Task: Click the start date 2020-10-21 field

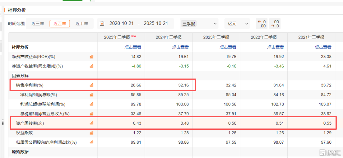Action: 122,24
